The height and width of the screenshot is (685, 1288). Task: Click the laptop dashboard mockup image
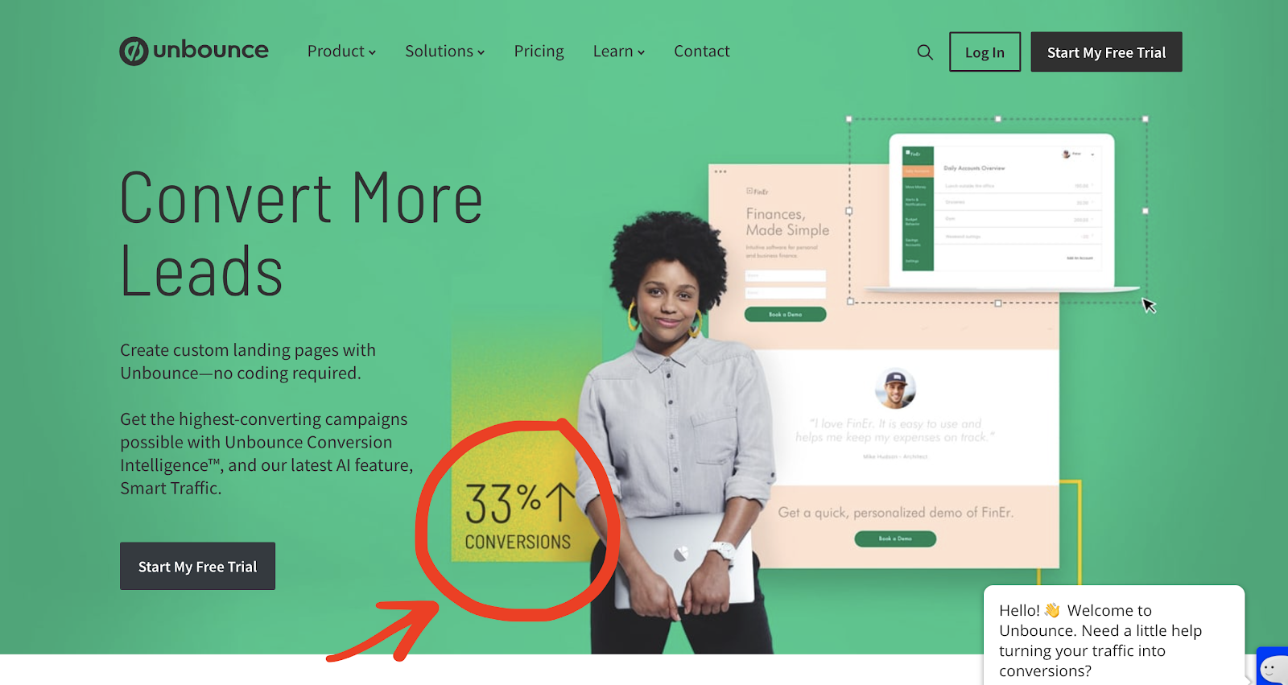[x=1002, y=212]
